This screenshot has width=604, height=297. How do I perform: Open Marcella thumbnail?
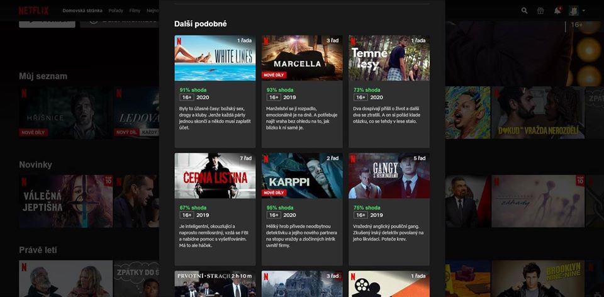coord(302,58)
